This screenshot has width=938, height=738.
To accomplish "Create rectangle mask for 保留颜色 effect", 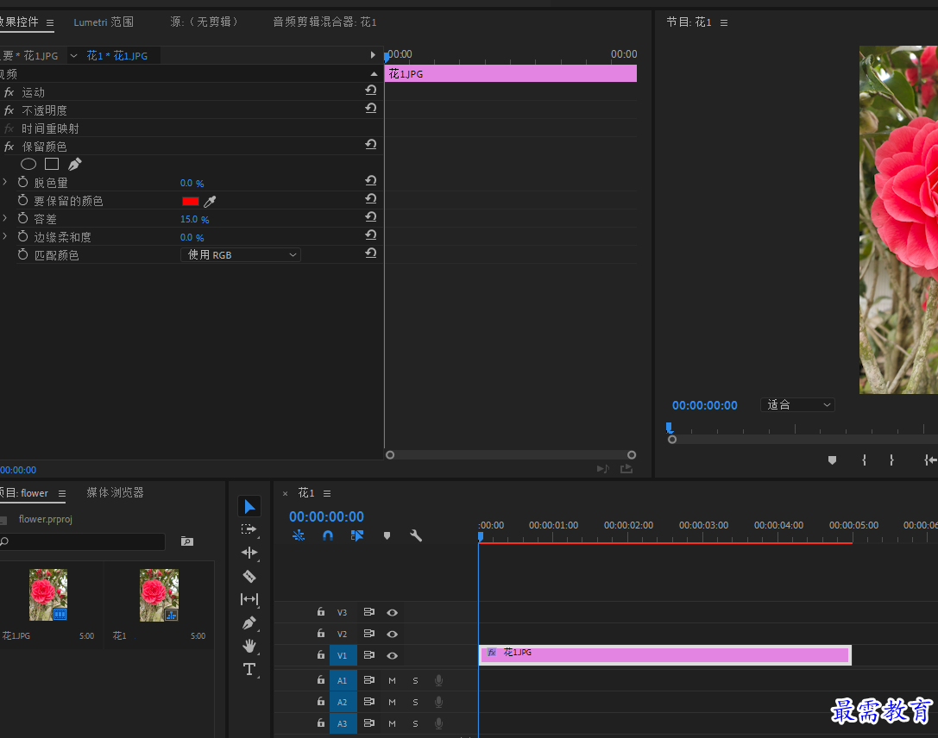I will coord(52,164).
